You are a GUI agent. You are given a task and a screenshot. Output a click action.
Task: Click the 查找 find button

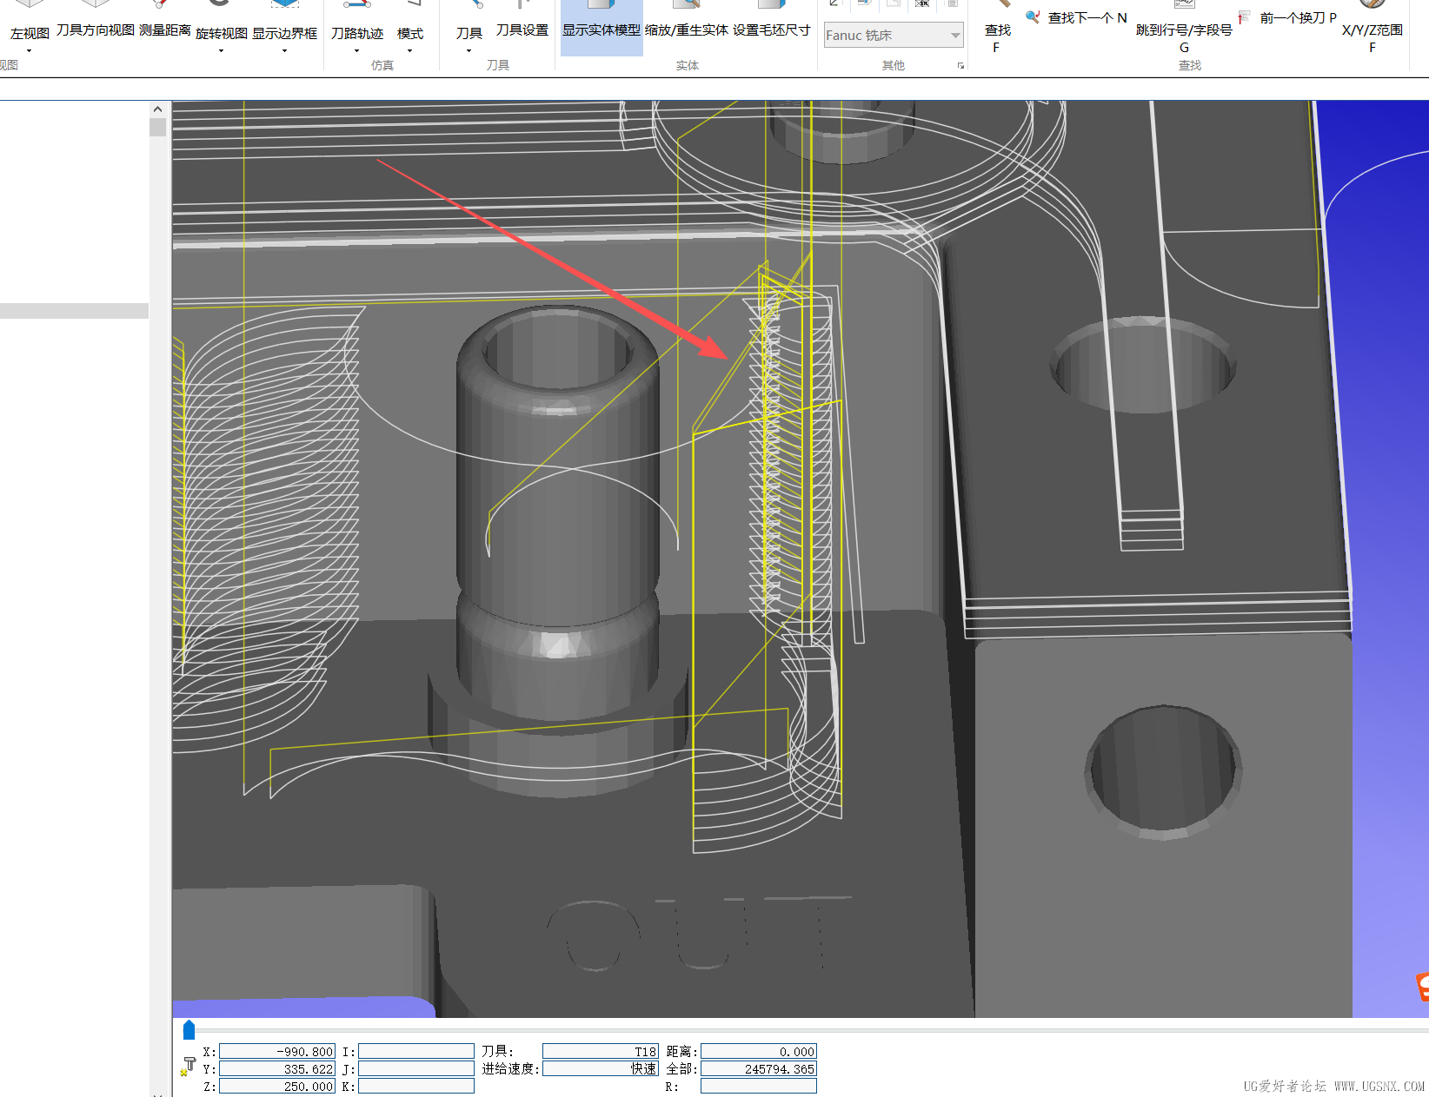[997, 30]
